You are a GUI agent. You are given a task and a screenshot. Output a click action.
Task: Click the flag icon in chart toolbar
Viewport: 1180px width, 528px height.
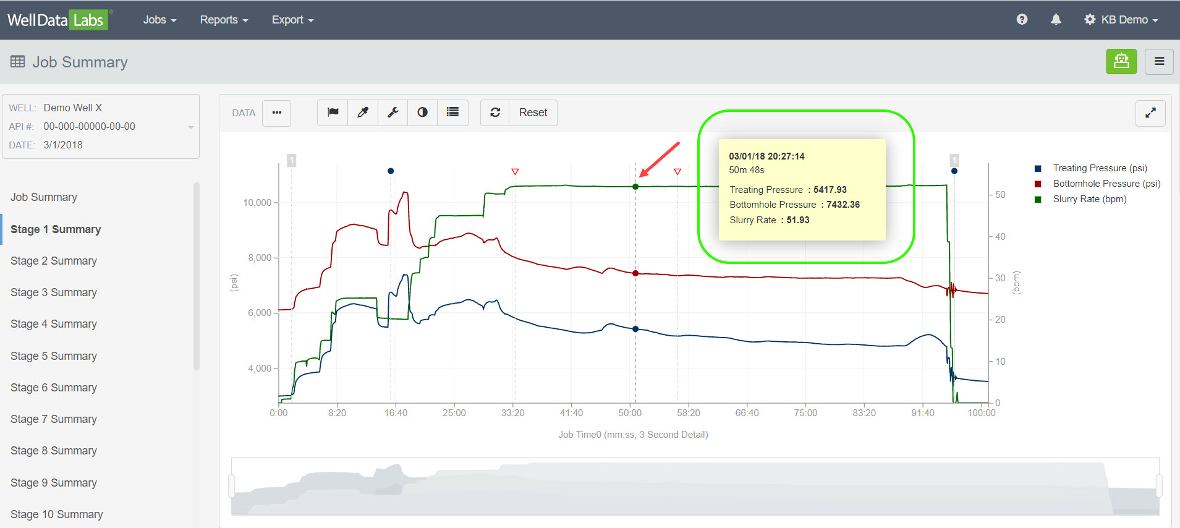pos(333,113)
